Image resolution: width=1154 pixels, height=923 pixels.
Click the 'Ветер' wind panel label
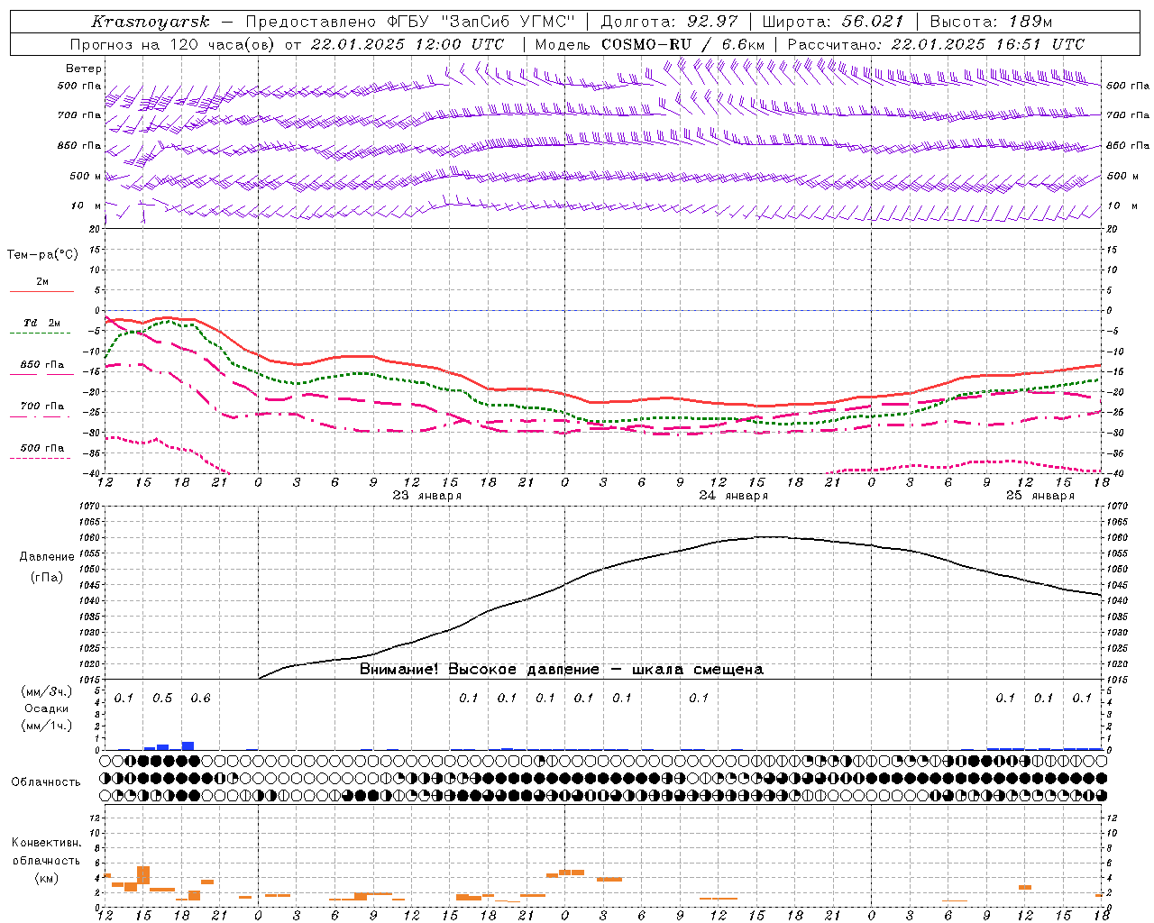click(x=84, y=69)
